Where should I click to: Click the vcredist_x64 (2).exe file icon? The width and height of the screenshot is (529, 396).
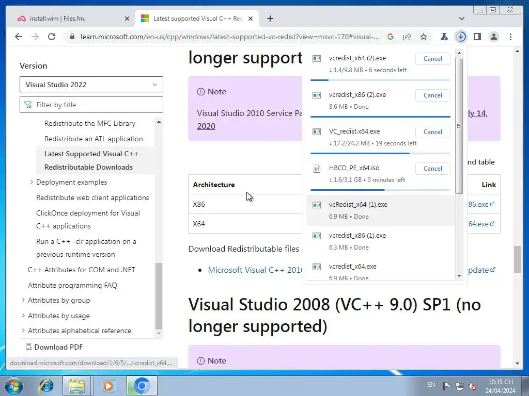click(x=317, y=59)
